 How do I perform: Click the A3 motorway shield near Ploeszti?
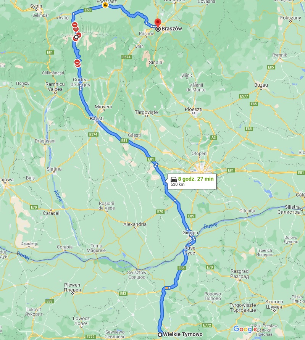[x=213, y=137]
